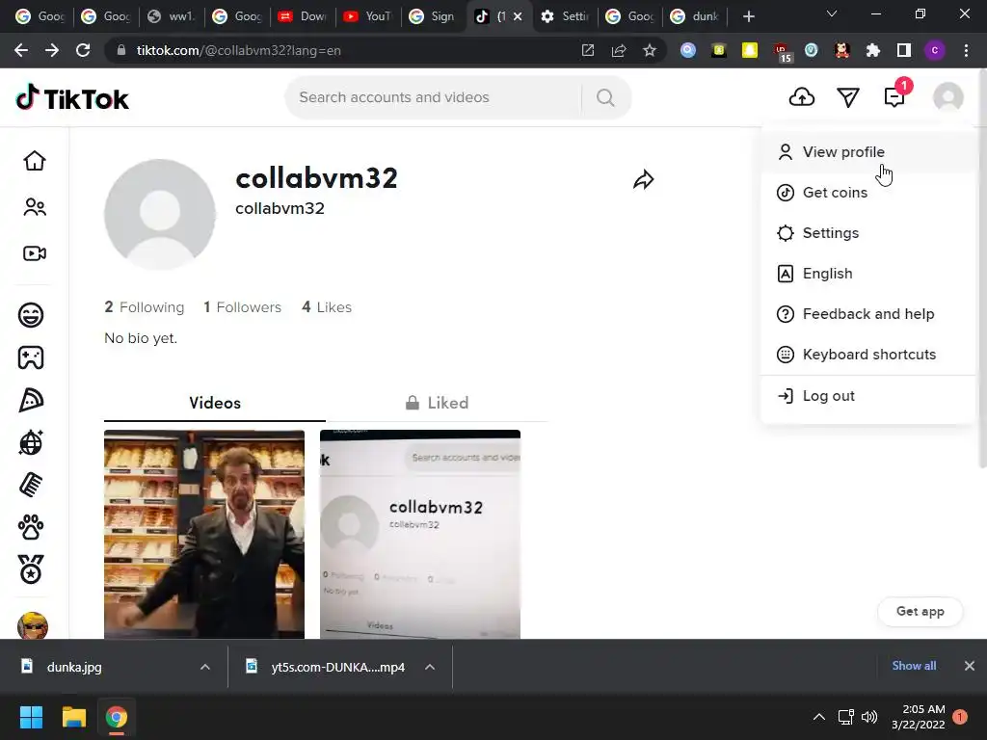Open the LIVE camera icon in sidebar

point(35,253)
